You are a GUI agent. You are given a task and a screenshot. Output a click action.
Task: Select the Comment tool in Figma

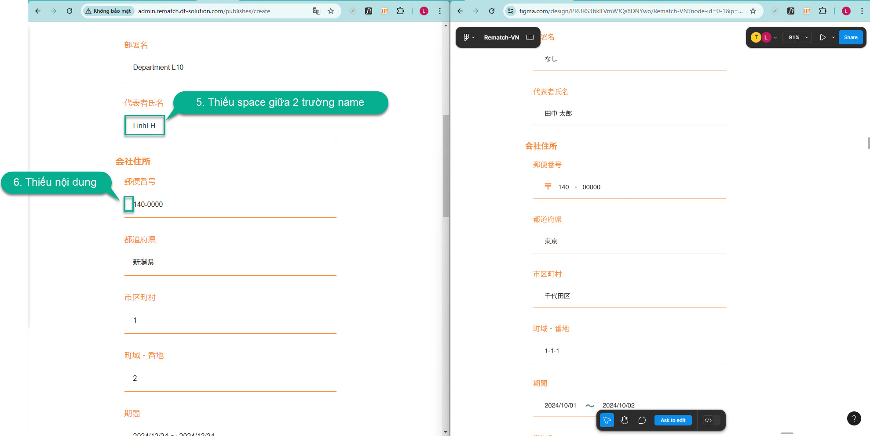[642, 420]
